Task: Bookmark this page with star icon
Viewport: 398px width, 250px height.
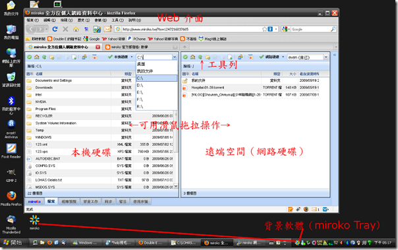Action: [264, 29]
